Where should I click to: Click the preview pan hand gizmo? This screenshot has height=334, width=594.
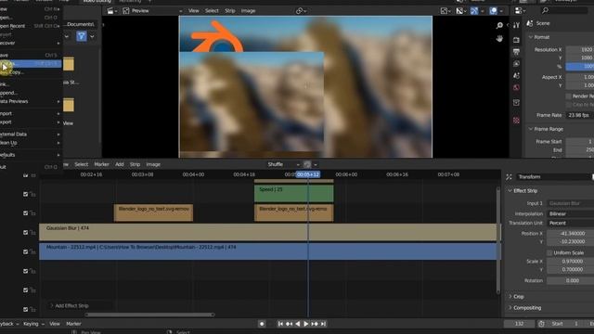499,39
